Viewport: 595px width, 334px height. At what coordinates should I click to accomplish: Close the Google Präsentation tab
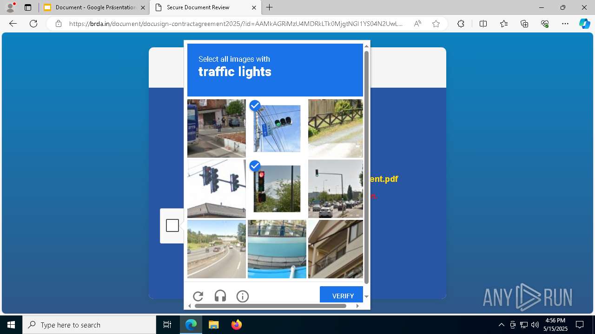(143, 7)
